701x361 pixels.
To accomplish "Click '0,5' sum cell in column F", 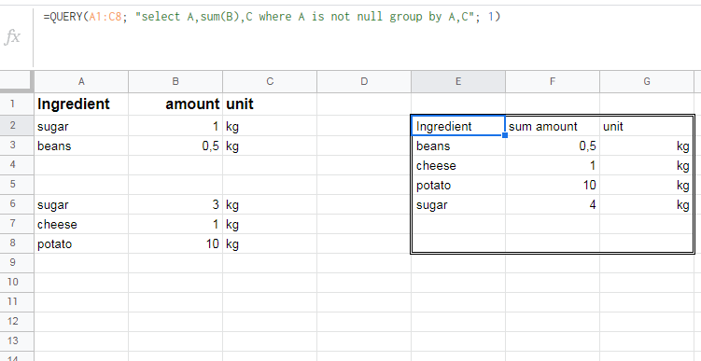I will (553, 146).
